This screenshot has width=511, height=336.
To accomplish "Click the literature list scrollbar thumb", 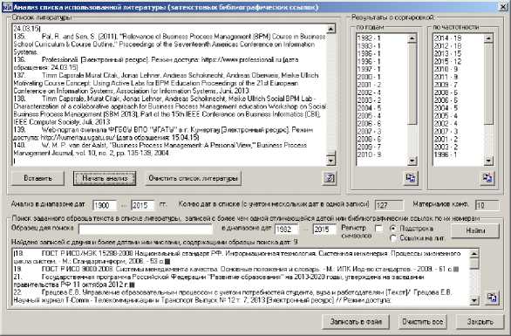I will click(x=330, y=153).
